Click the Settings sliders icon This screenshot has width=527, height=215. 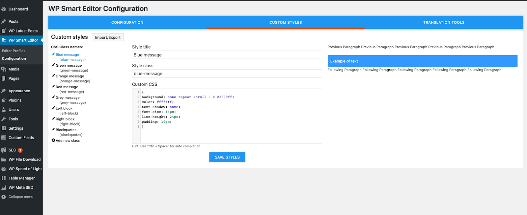(4, 128)
